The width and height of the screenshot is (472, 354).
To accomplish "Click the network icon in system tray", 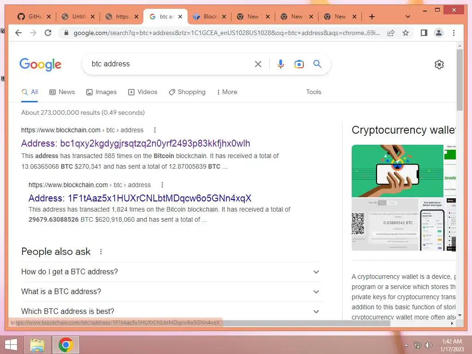I will tap(417, 345).
